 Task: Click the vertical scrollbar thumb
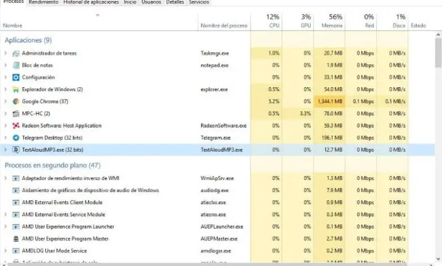(x=438, y=53)
